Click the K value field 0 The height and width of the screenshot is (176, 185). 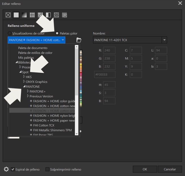[x=136, y=74]
